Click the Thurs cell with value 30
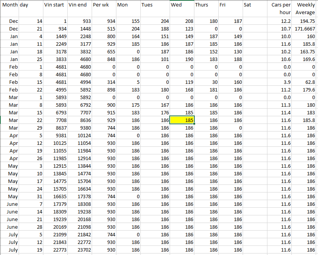The image size is (318, 255). click(x=206, y=82)
